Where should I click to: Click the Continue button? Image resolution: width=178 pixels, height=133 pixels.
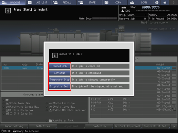pyautogui.click(x=60, y=73)
